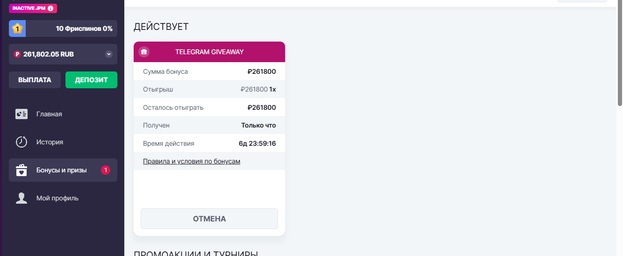Open the Главная menu item

[x=49, y=114]
